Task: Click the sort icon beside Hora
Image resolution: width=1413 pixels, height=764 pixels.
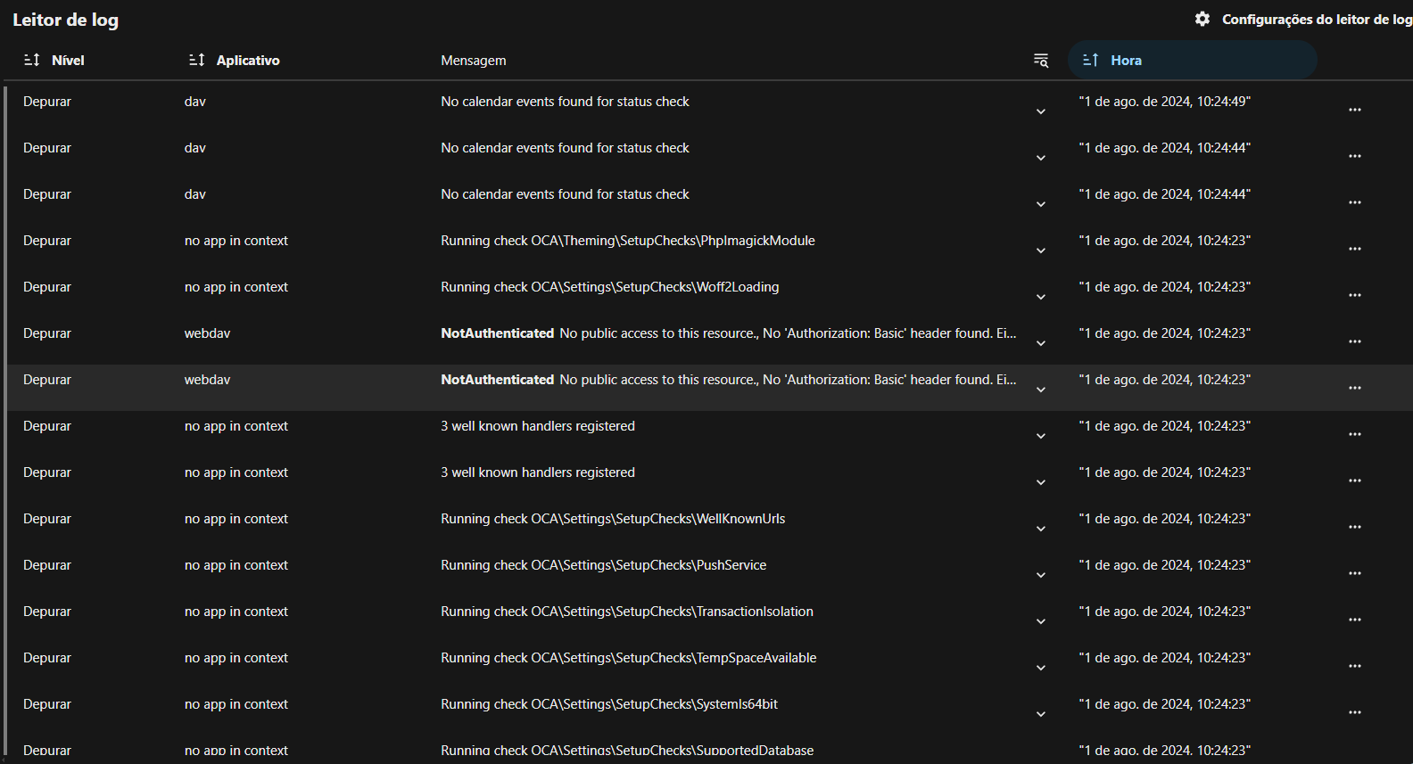Action: pyautogui.click(x=1090, y=60)
